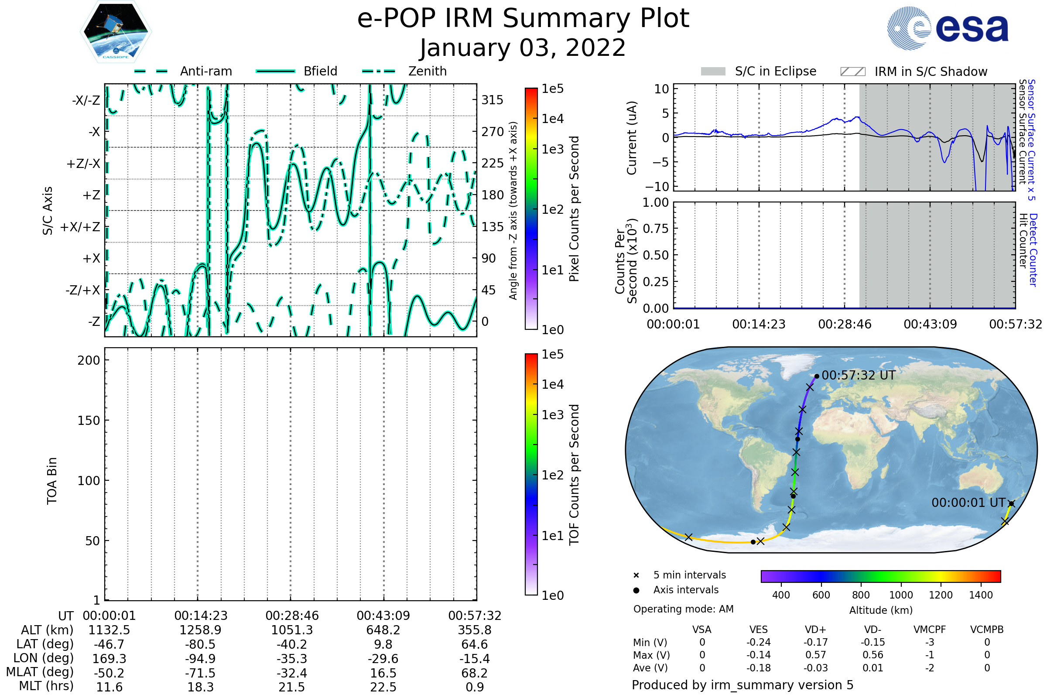The height and width of the screenshot is (698, 1047).
Task: Click the January 03, 2022 date text
Action: coord(523,48)
